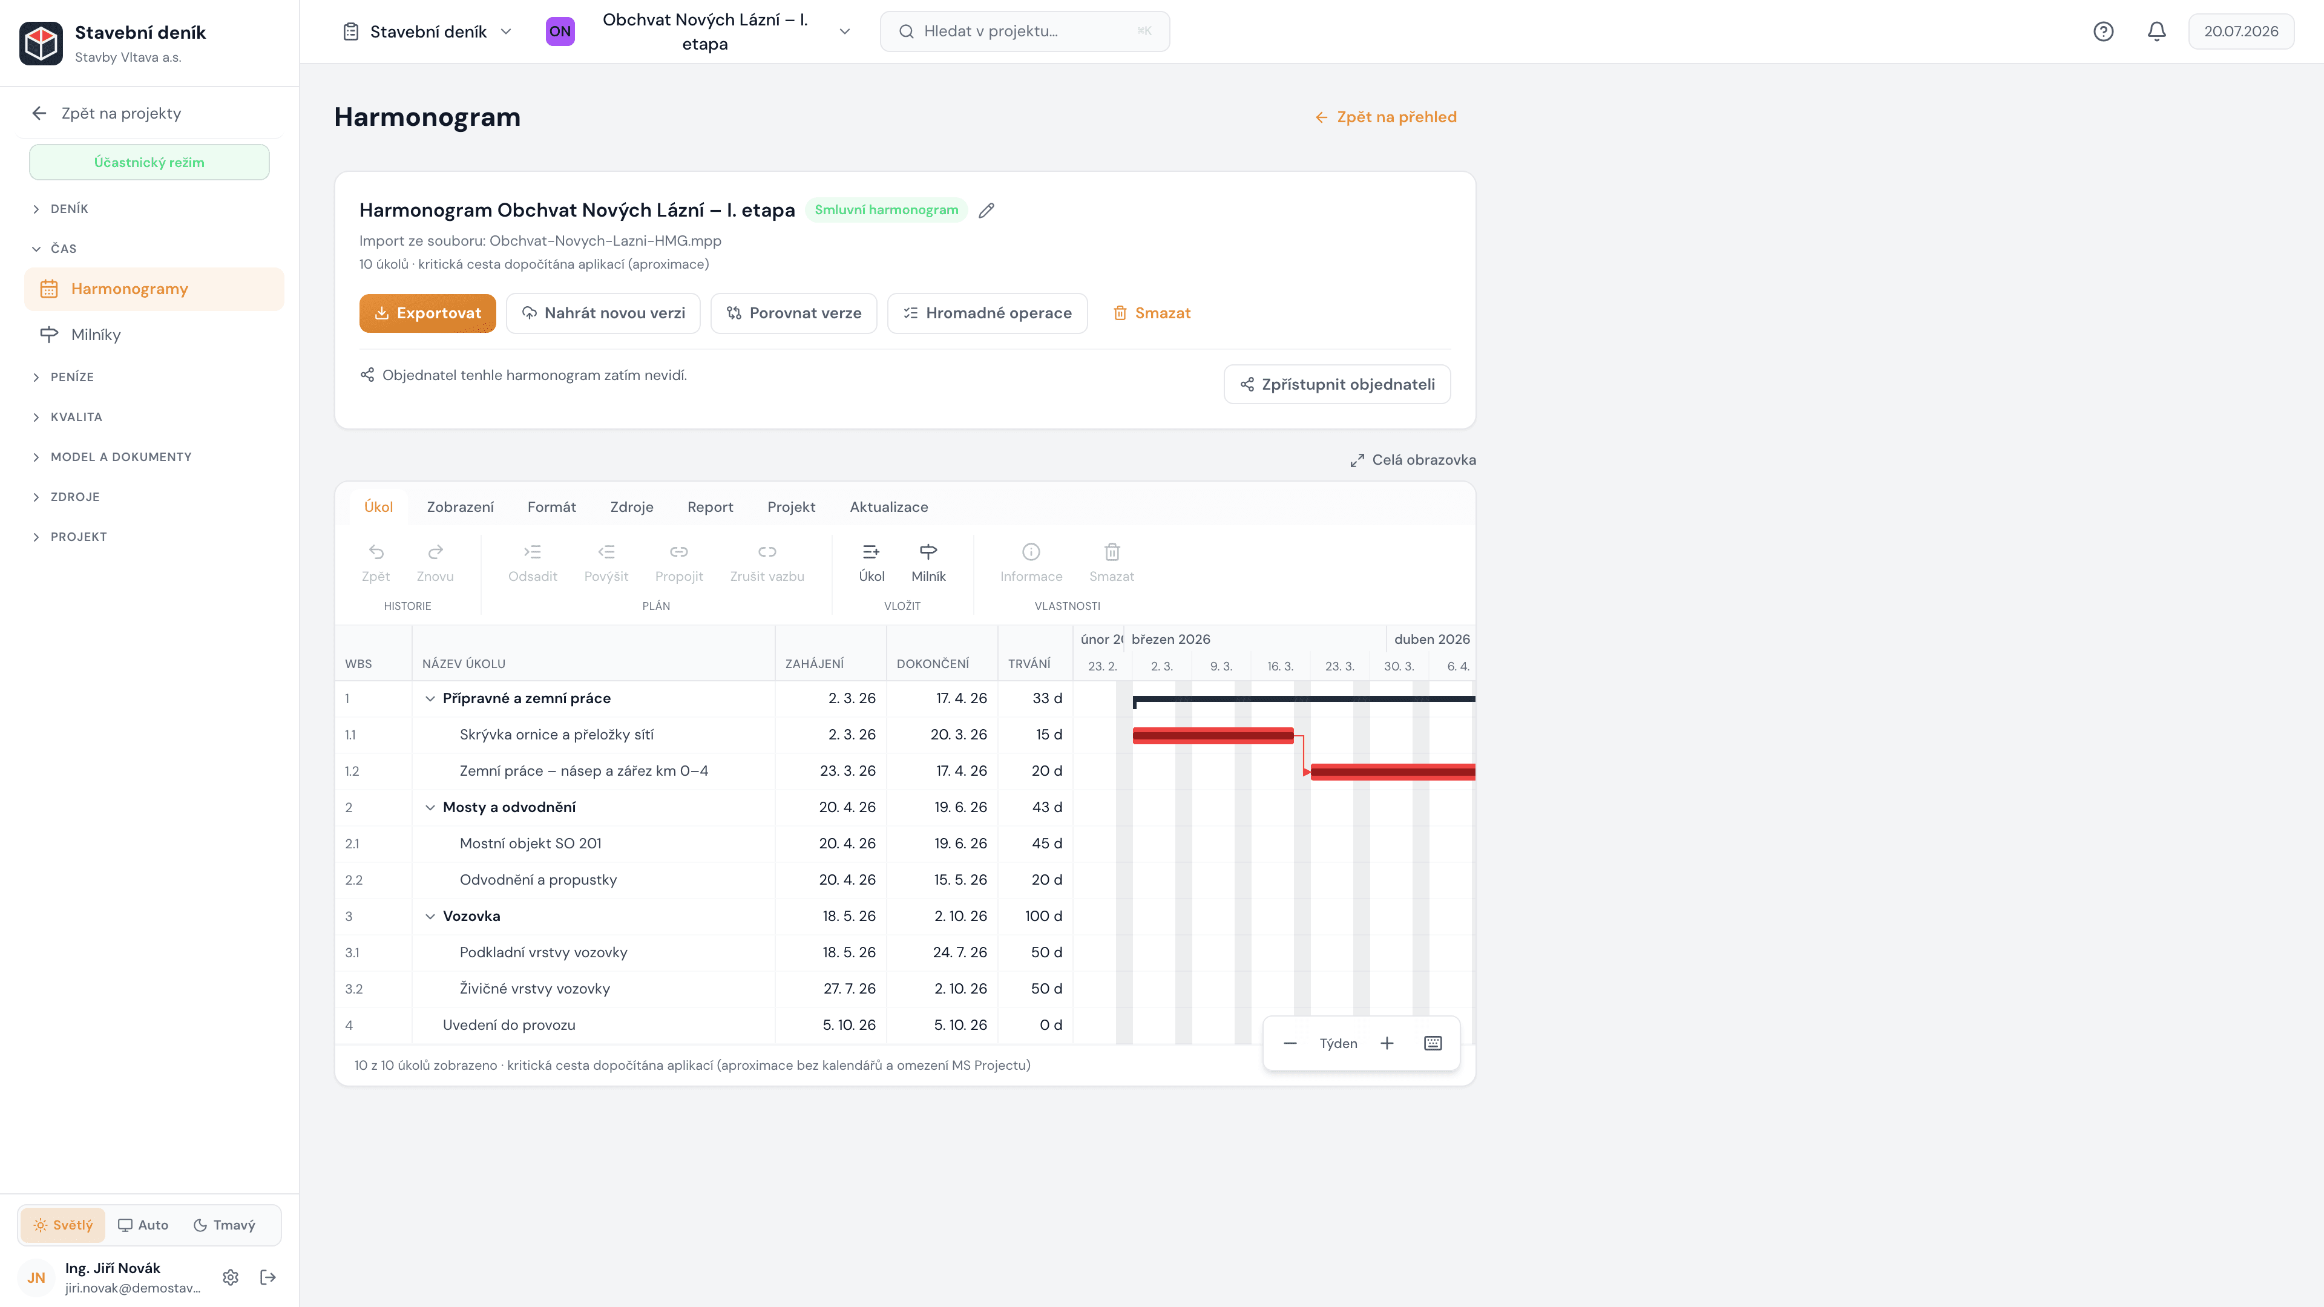Switch to the Zobrazení ribbon tab
Viewport: 2324px width, 1307px height.
click(460, 507)
